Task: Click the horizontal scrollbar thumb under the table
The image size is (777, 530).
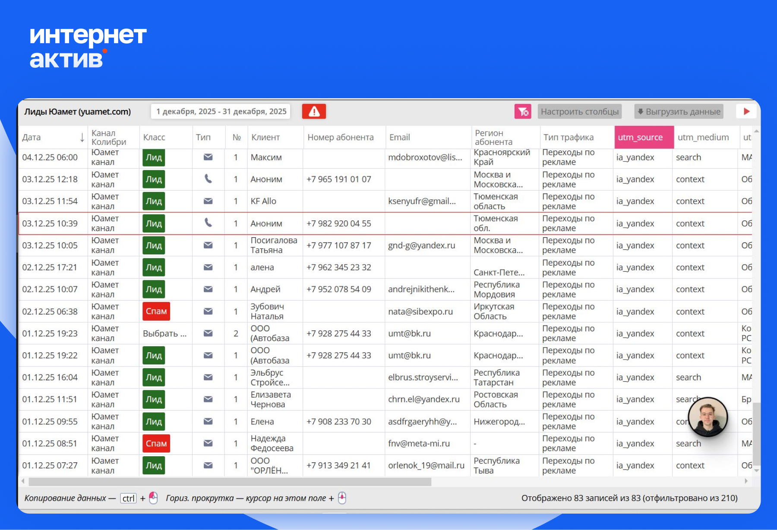Action: point(230,482)
